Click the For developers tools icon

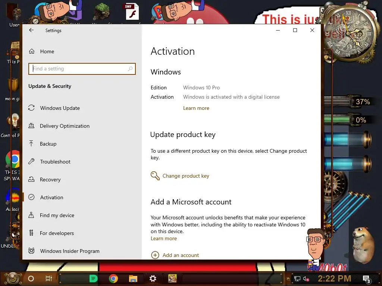pyautogui.click(x=31, y=233)
